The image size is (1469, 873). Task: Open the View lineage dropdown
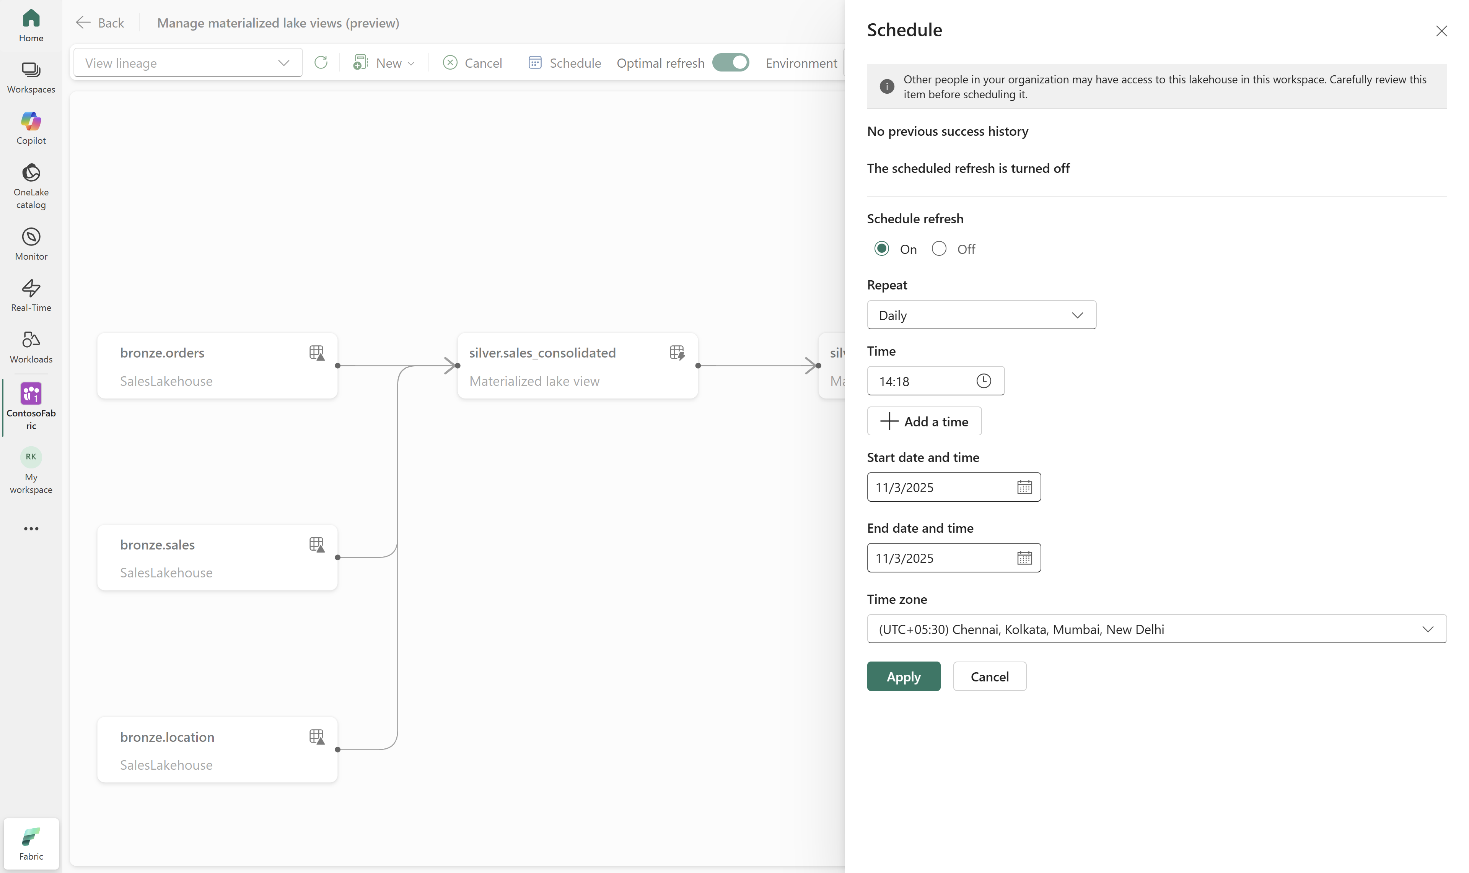point(188,63)
